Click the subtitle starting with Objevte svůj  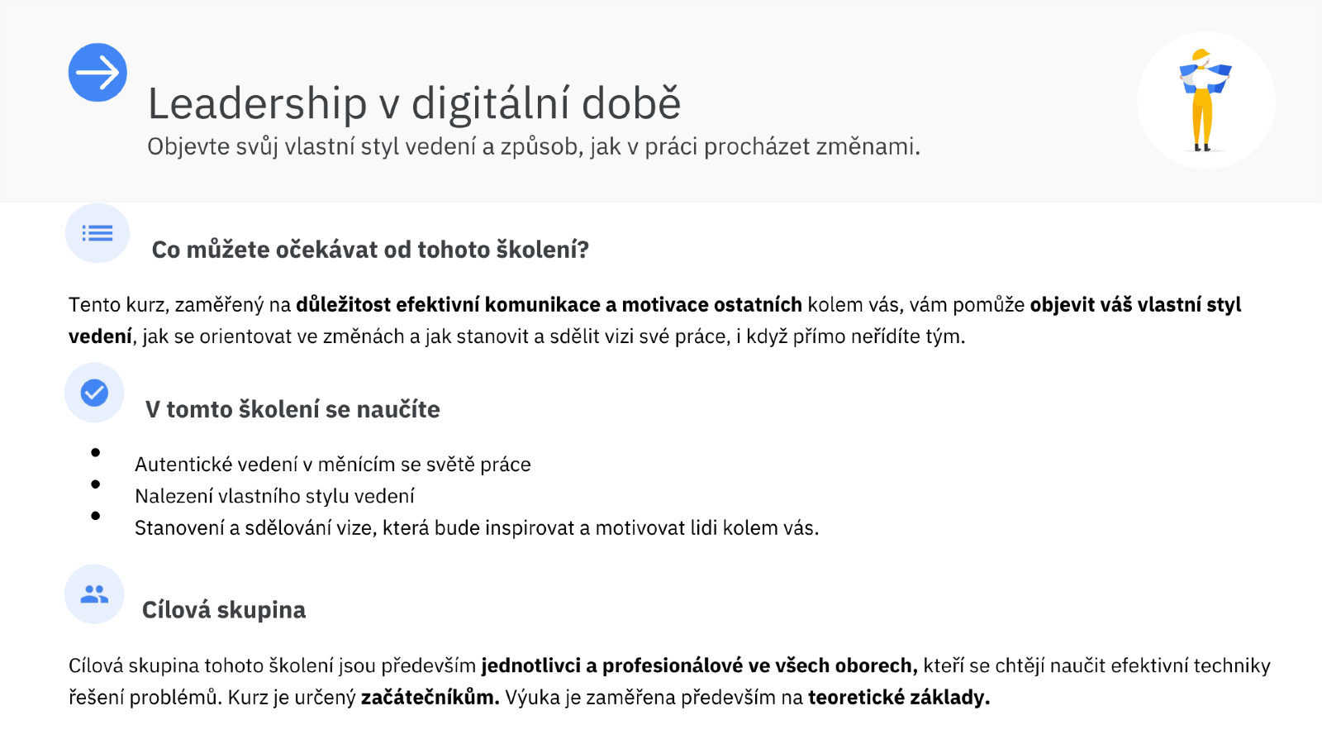tap(534, 146)
